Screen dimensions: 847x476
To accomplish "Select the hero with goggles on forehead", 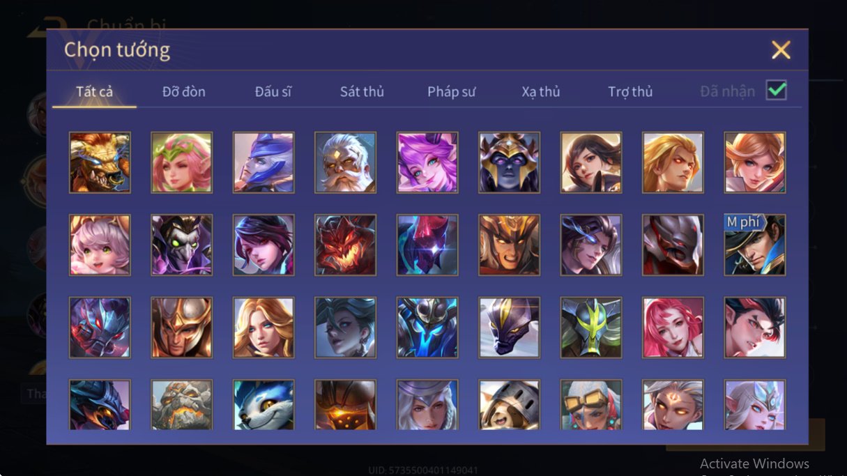I will point(591,404).
